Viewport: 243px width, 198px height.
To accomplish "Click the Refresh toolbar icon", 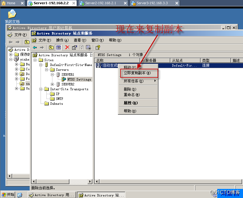I will coord(82,48).
